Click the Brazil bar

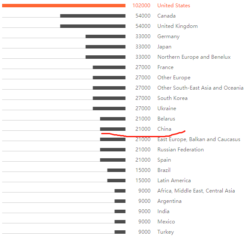[x=117, y=170]
